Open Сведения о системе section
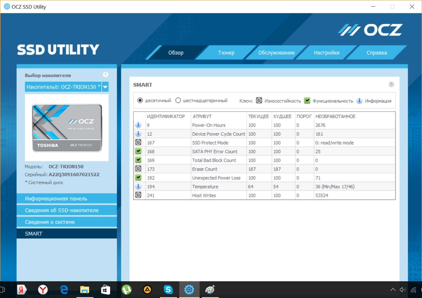The width and height of the screenshot is (422, 298). point(67,222)
